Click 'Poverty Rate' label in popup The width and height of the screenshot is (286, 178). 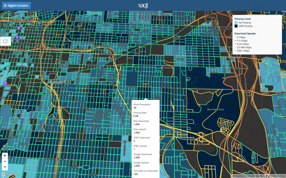[x=140, y=113]
